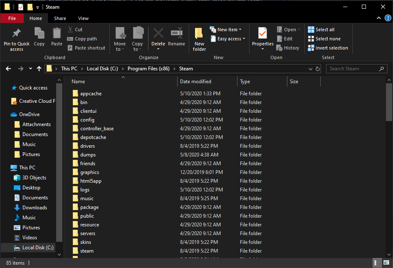Viewport: 393px width, 268px height.
Task: Select OneDrive in navigation pane
Action: click(30, 114)
